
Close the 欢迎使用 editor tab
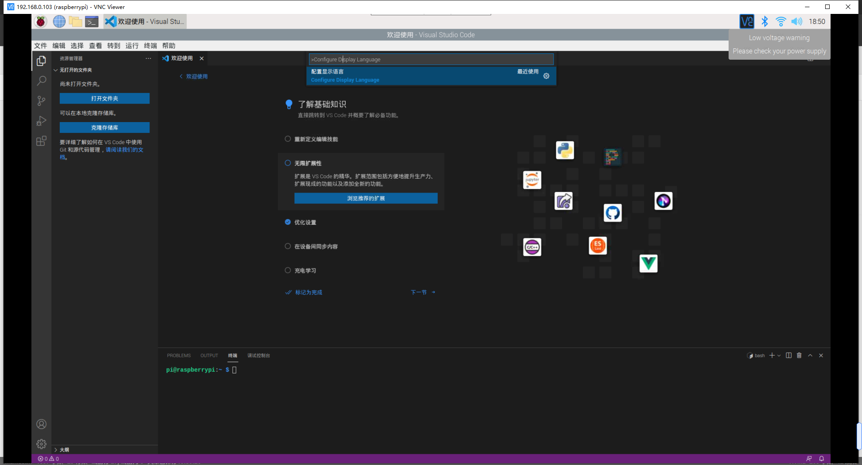[x=202, y=58]
